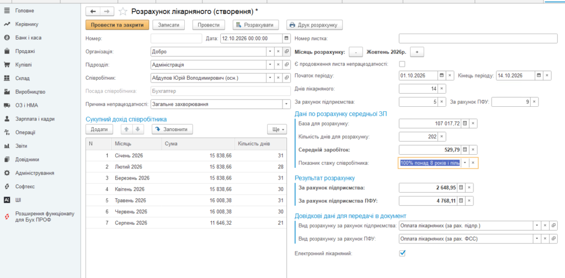Click the Номер листка input field
Image resolution: width=565 pixels, height=278 pixels.
(478, 39)
